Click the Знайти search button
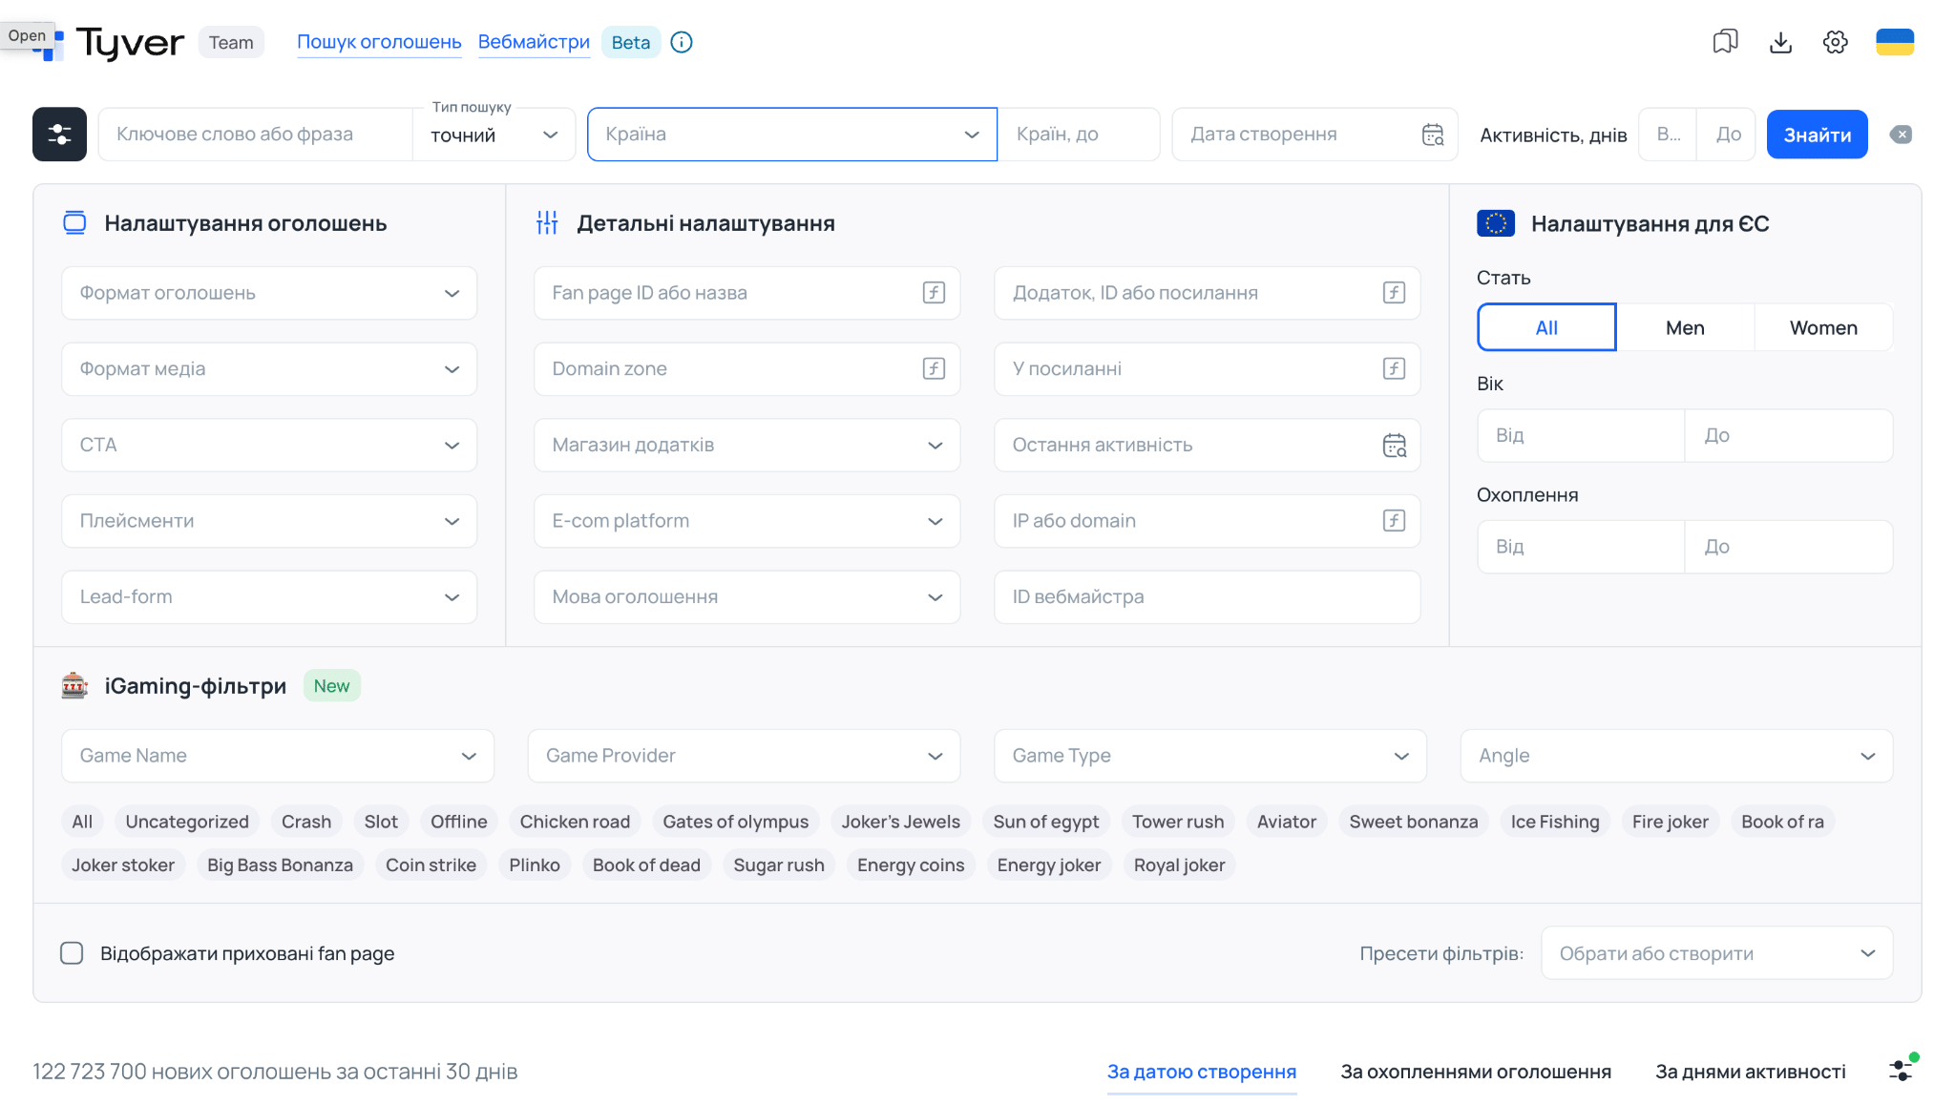This screenshot has width=1955, height=1105. tap(1817, 135)
